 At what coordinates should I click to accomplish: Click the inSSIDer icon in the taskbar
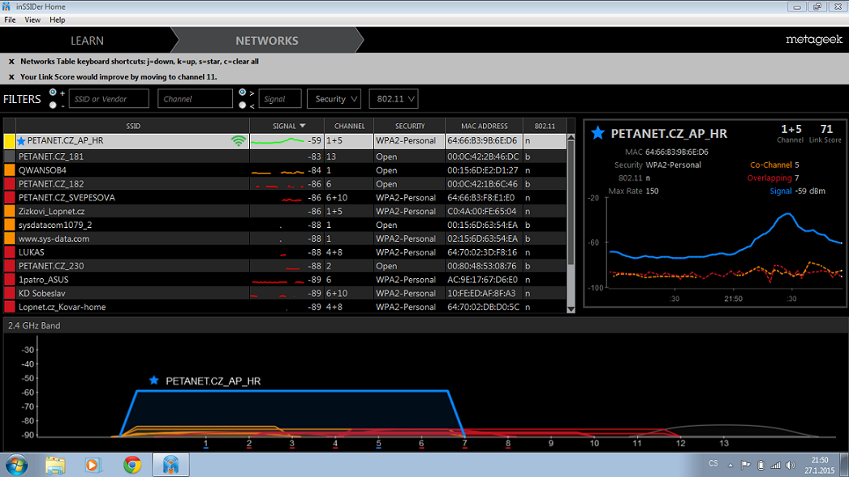[x=170, y=465]
